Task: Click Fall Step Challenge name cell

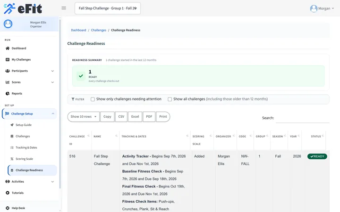Action: click(x=102, y=160)
